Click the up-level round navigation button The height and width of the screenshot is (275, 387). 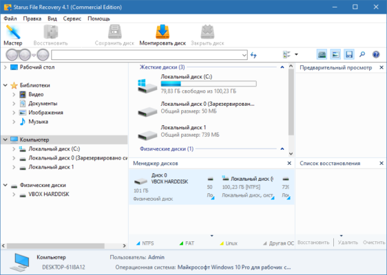pos(43,55)
